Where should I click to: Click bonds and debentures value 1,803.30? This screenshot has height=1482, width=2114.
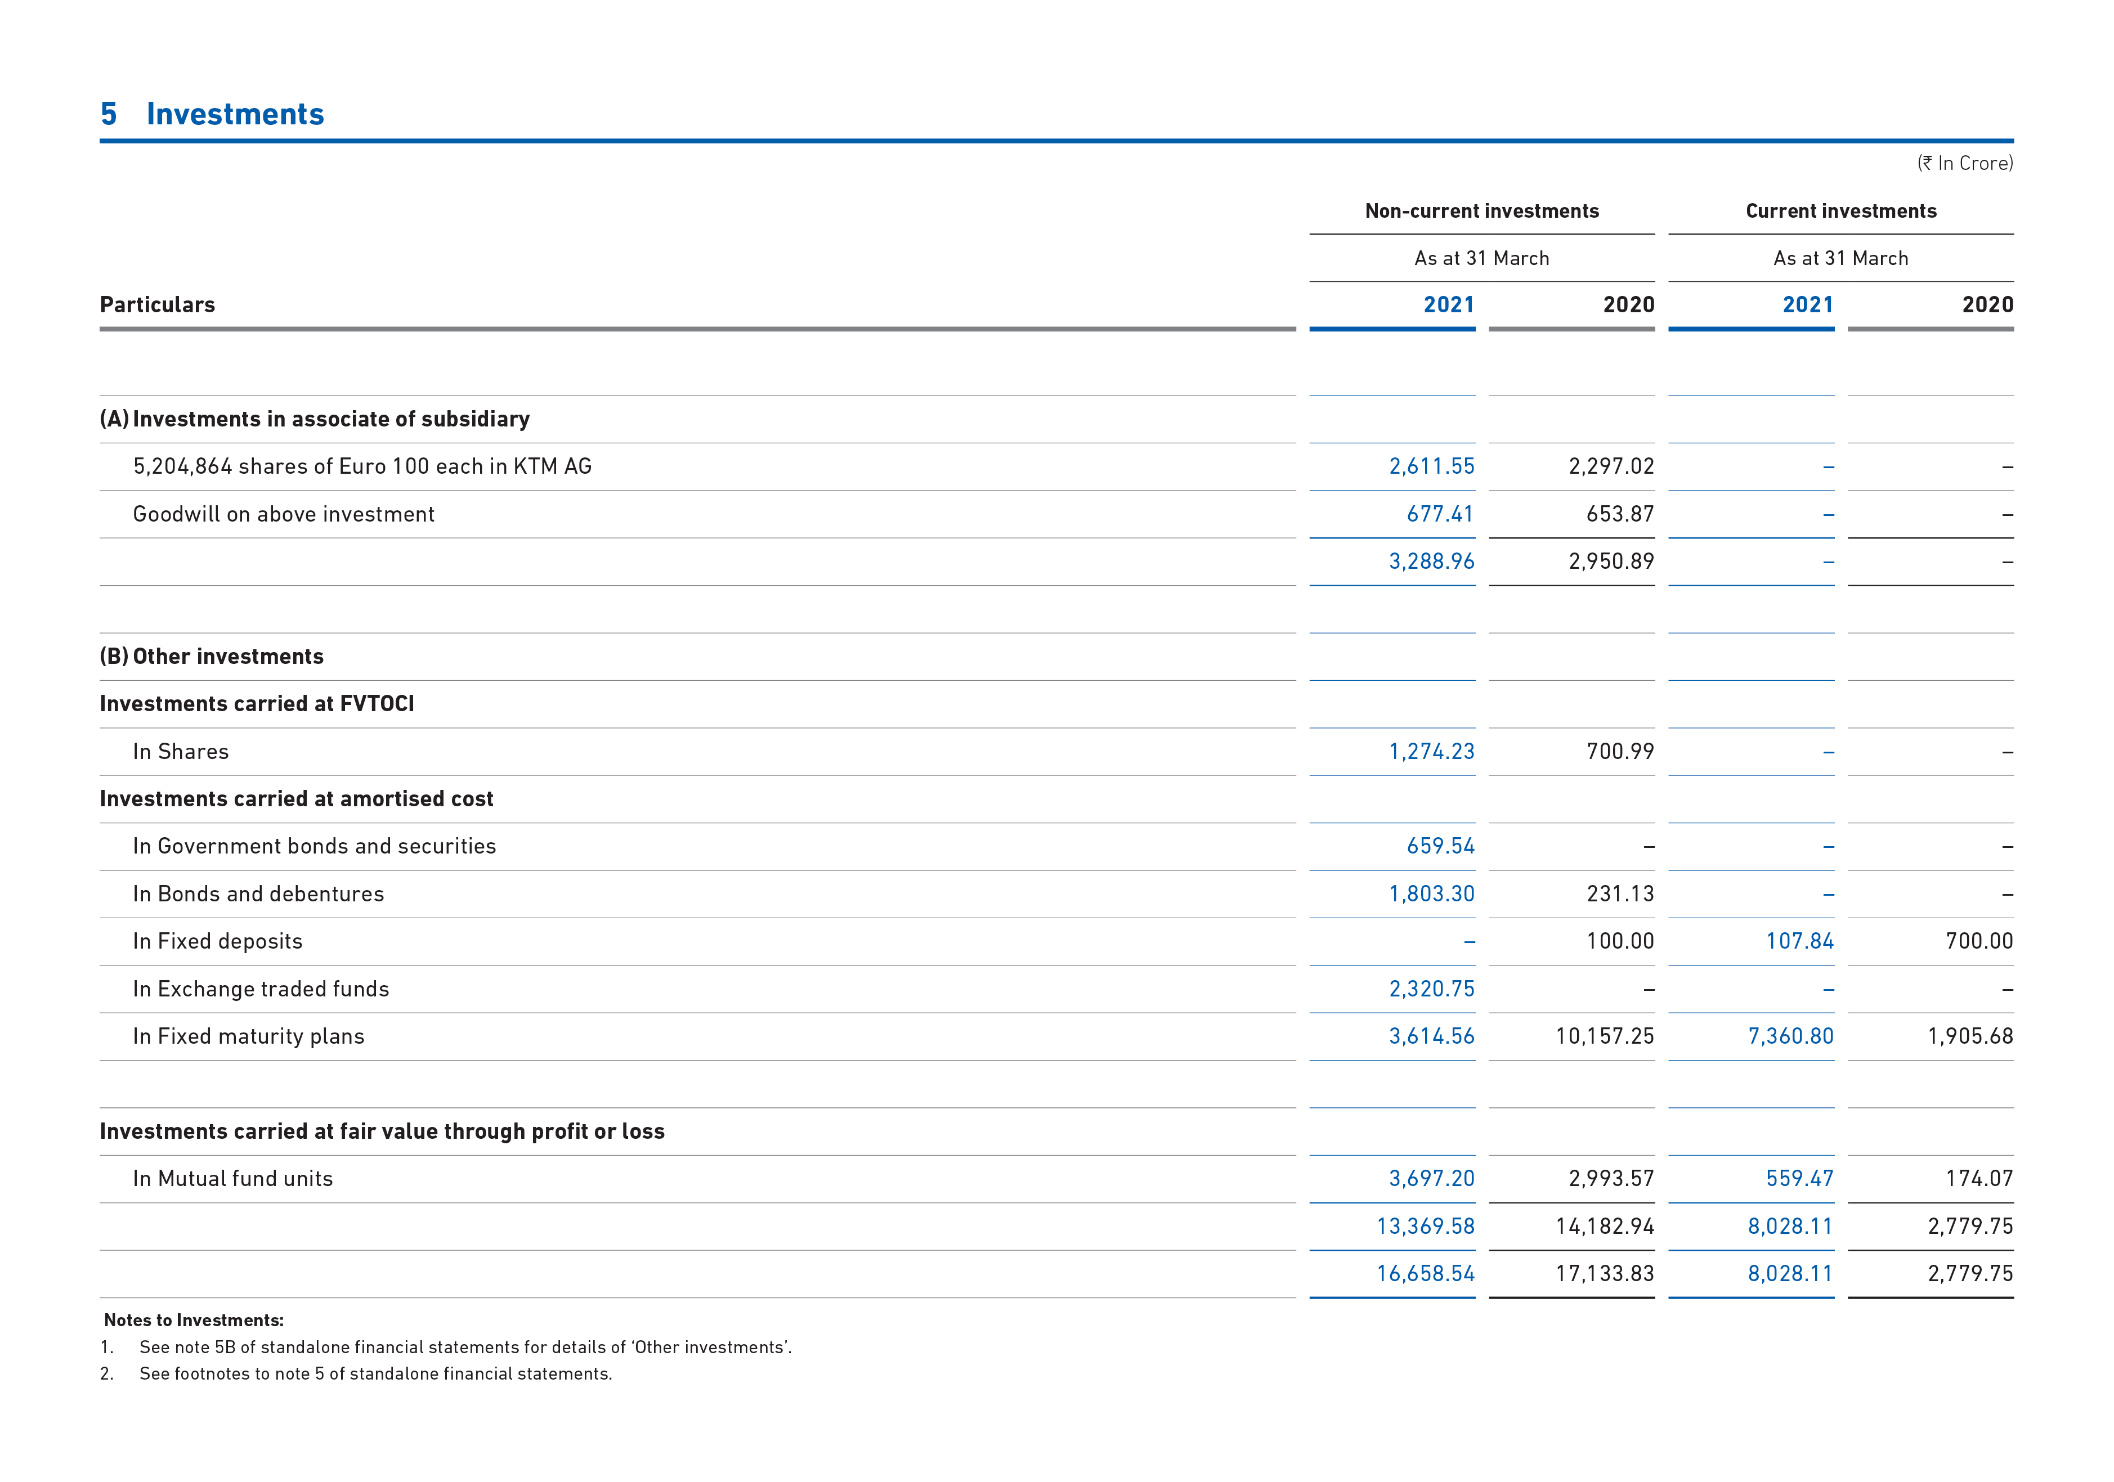point(1431,894)
